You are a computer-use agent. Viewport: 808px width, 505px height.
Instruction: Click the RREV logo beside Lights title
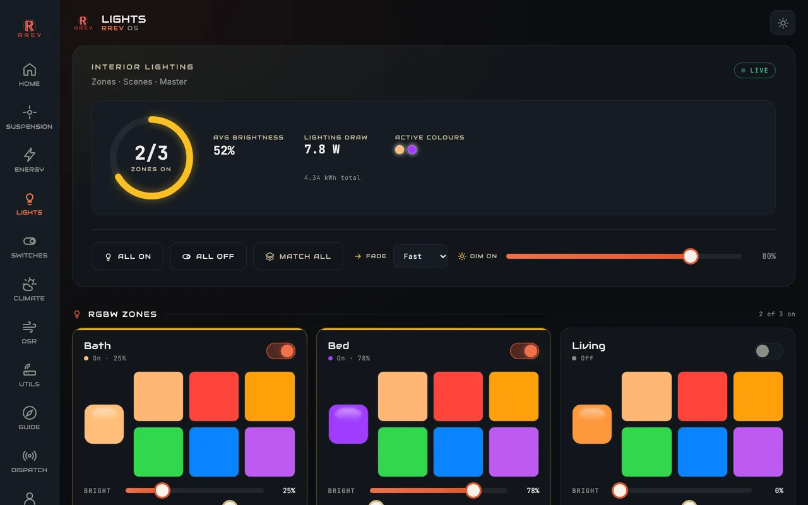point(83,23)
